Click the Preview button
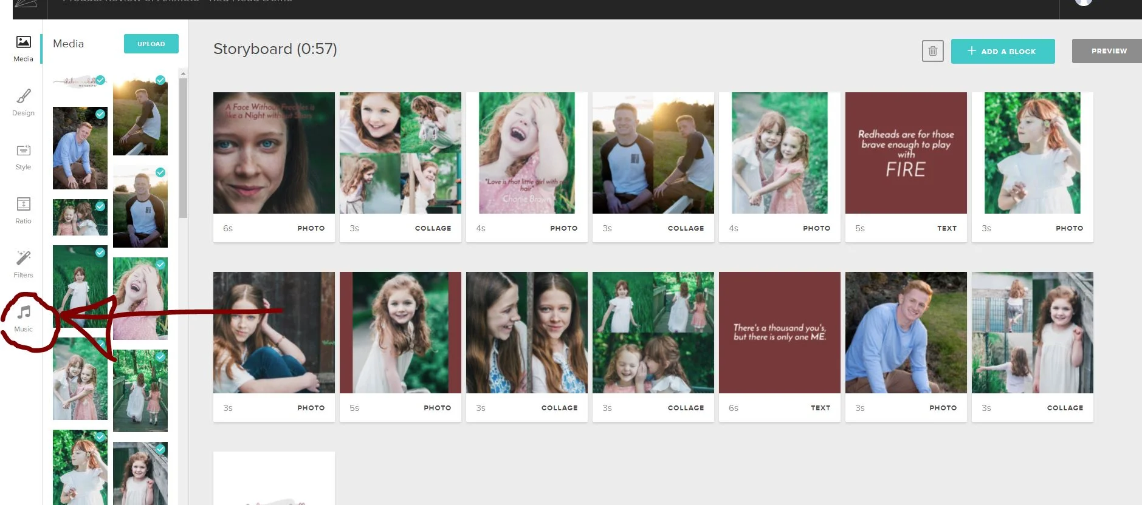1142x505 pixels. pyautogui.click(x=1109, y=51)
